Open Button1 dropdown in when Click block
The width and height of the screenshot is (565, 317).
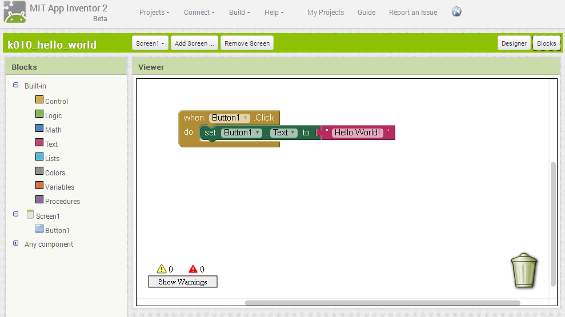tap(229, 118)
